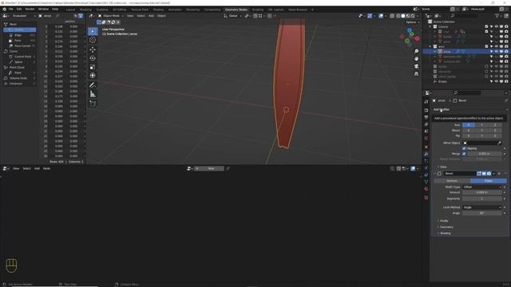
Task: Select the Select Box tool in viewport toolbar
Action: coord(93,31)
